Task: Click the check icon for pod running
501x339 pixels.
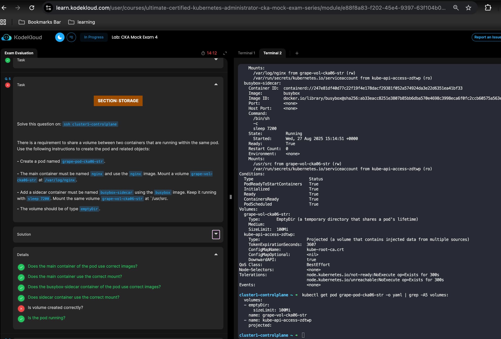Action: click(x=21, y=319)
